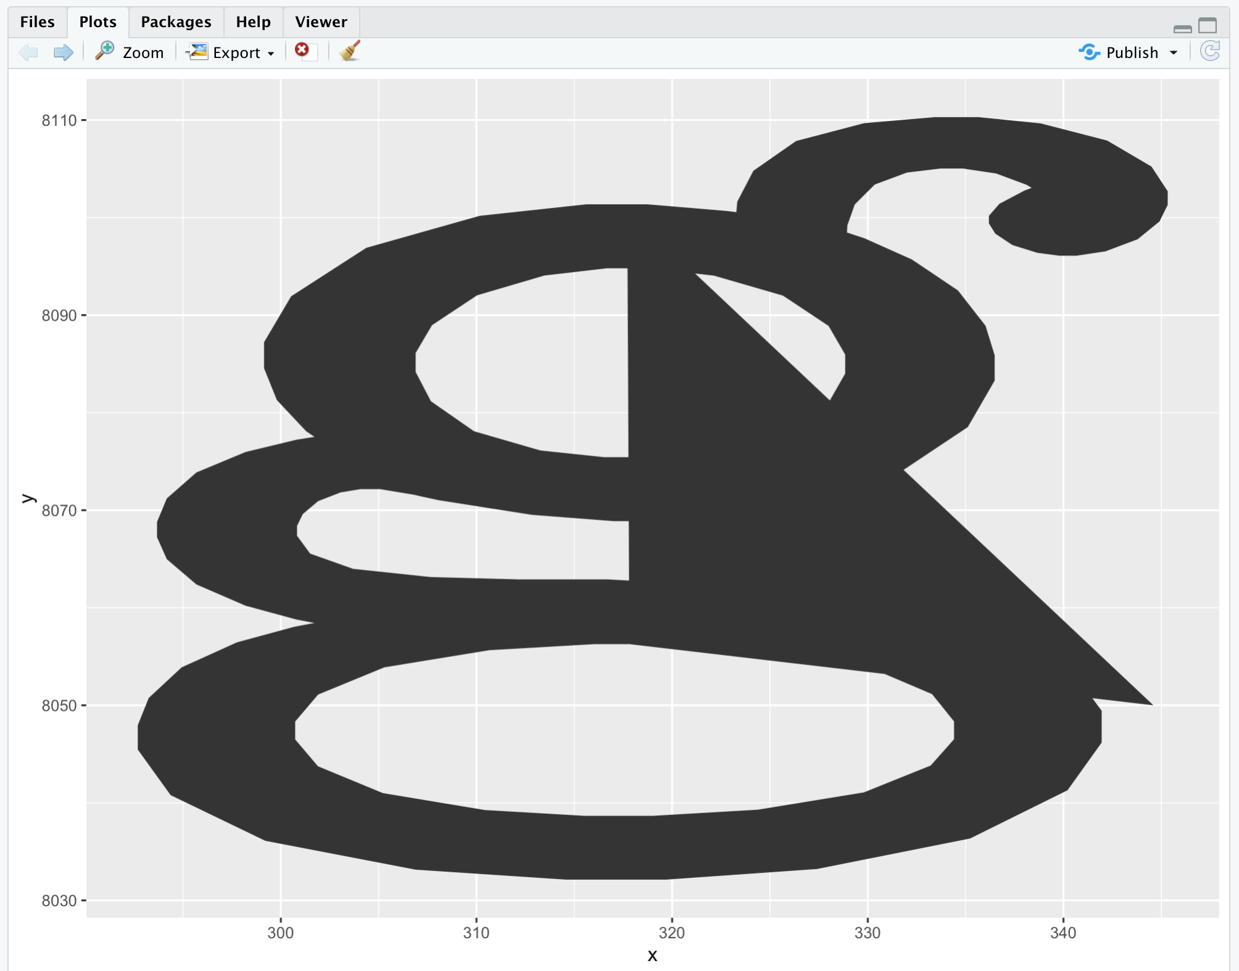Go to the next plot arrow
The image size is (1239, 971).
point(63,52)
